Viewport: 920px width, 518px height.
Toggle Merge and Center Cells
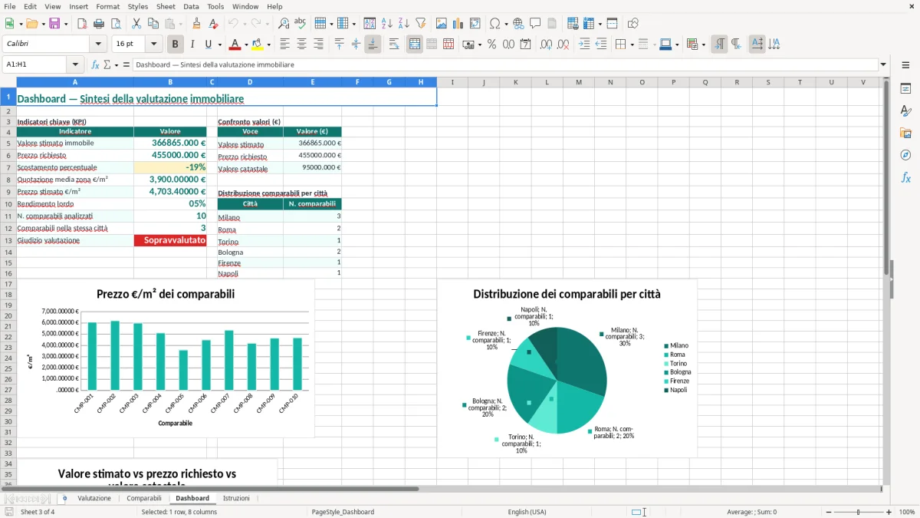pos(415,45)
